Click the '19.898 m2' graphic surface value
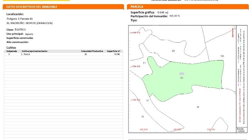The width and height of the screenshot is (252, 140). tap(162, 12)
